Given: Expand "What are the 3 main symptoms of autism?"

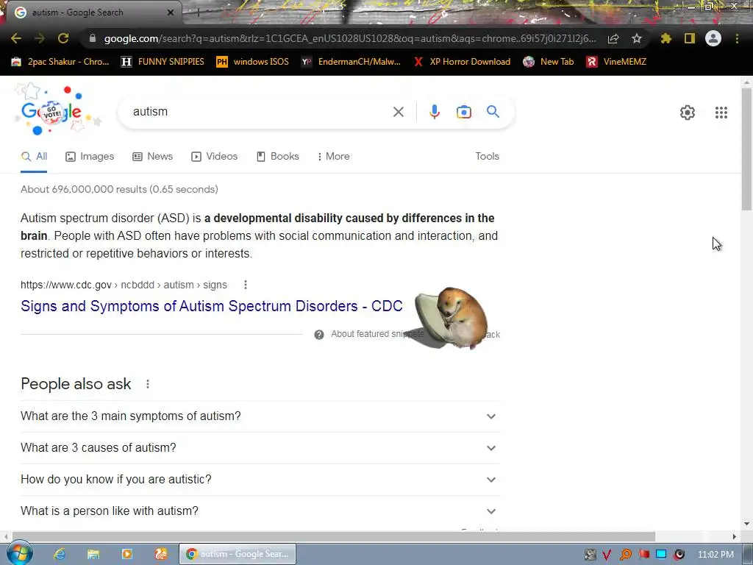Looking at the screenshot, I should 260,416.
